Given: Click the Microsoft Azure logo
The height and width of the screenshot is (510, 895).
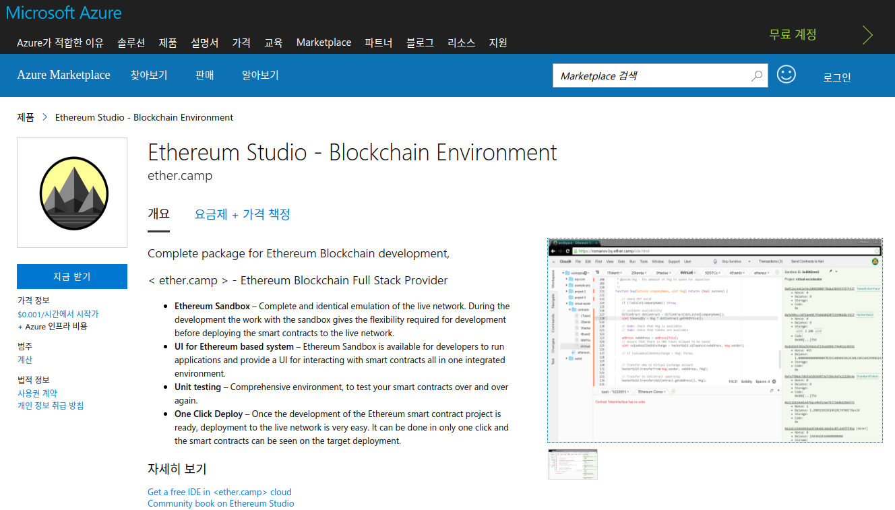Looking at the screenshot, I should (63, 12).
